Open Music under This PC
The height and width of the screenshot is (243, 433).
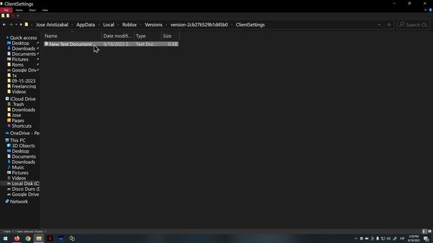pos(18,167)
